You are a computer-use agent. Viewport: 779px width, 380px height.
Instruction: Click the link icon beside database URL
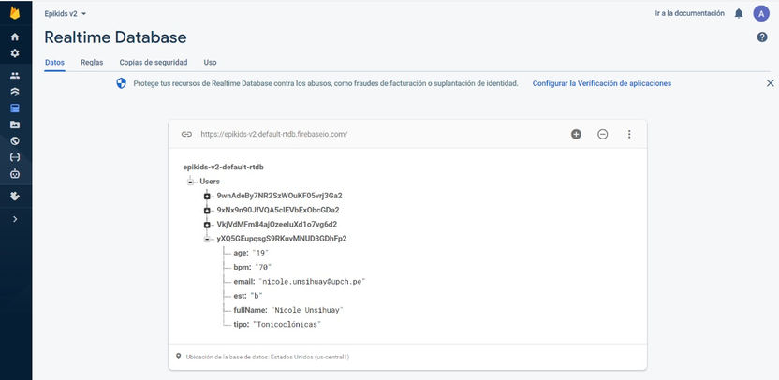click(x=187, y=134)
